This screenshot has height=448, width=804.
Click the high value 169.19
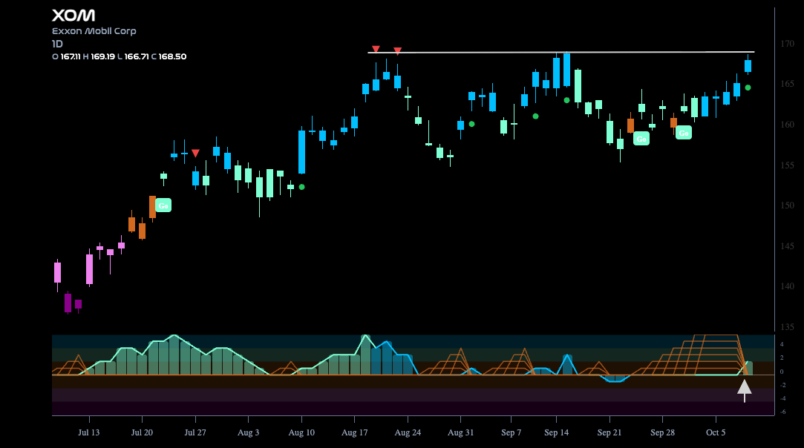[x=102, y=56]
